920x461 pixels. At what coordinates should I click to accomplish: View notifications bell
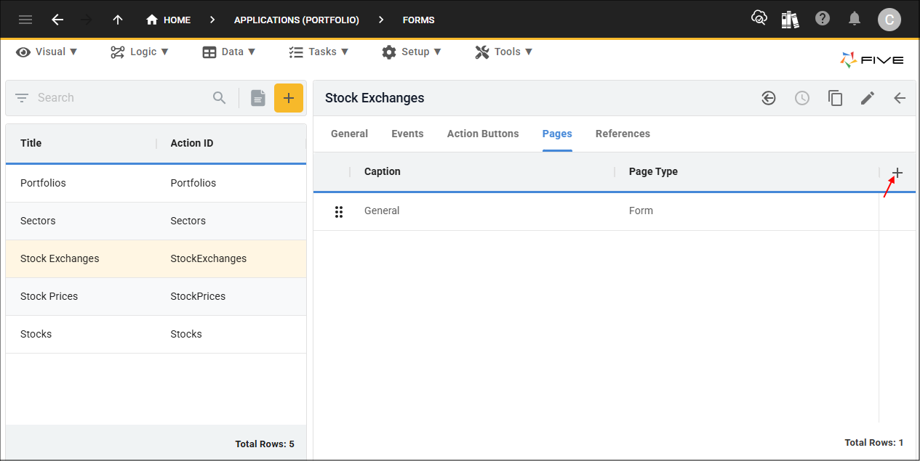[x=855, y=19]
